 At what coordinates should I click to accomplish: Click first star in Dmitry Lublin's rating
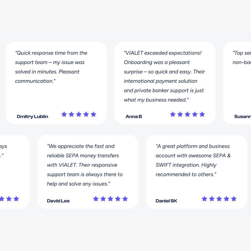(x=64, y=114)
